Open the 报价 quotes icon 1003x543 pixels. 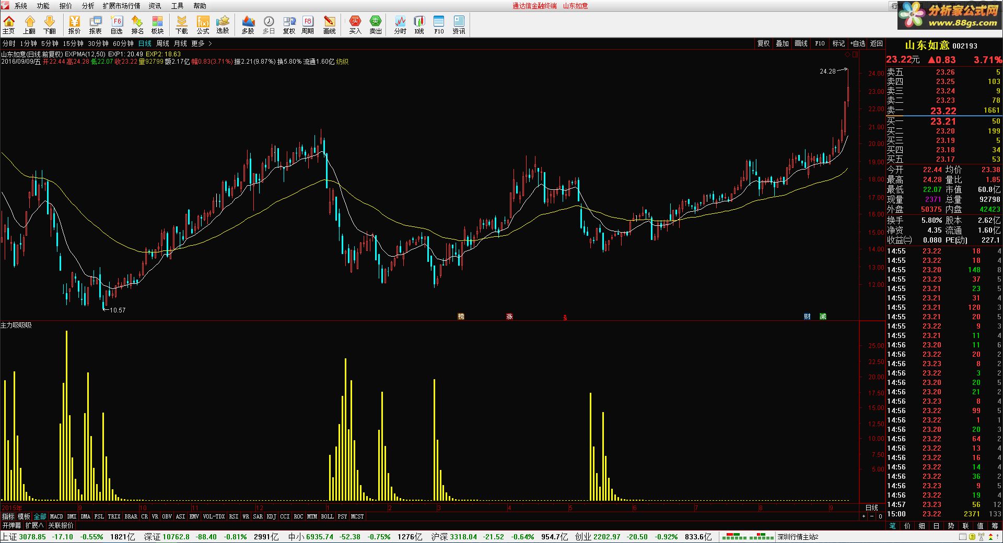75,25
